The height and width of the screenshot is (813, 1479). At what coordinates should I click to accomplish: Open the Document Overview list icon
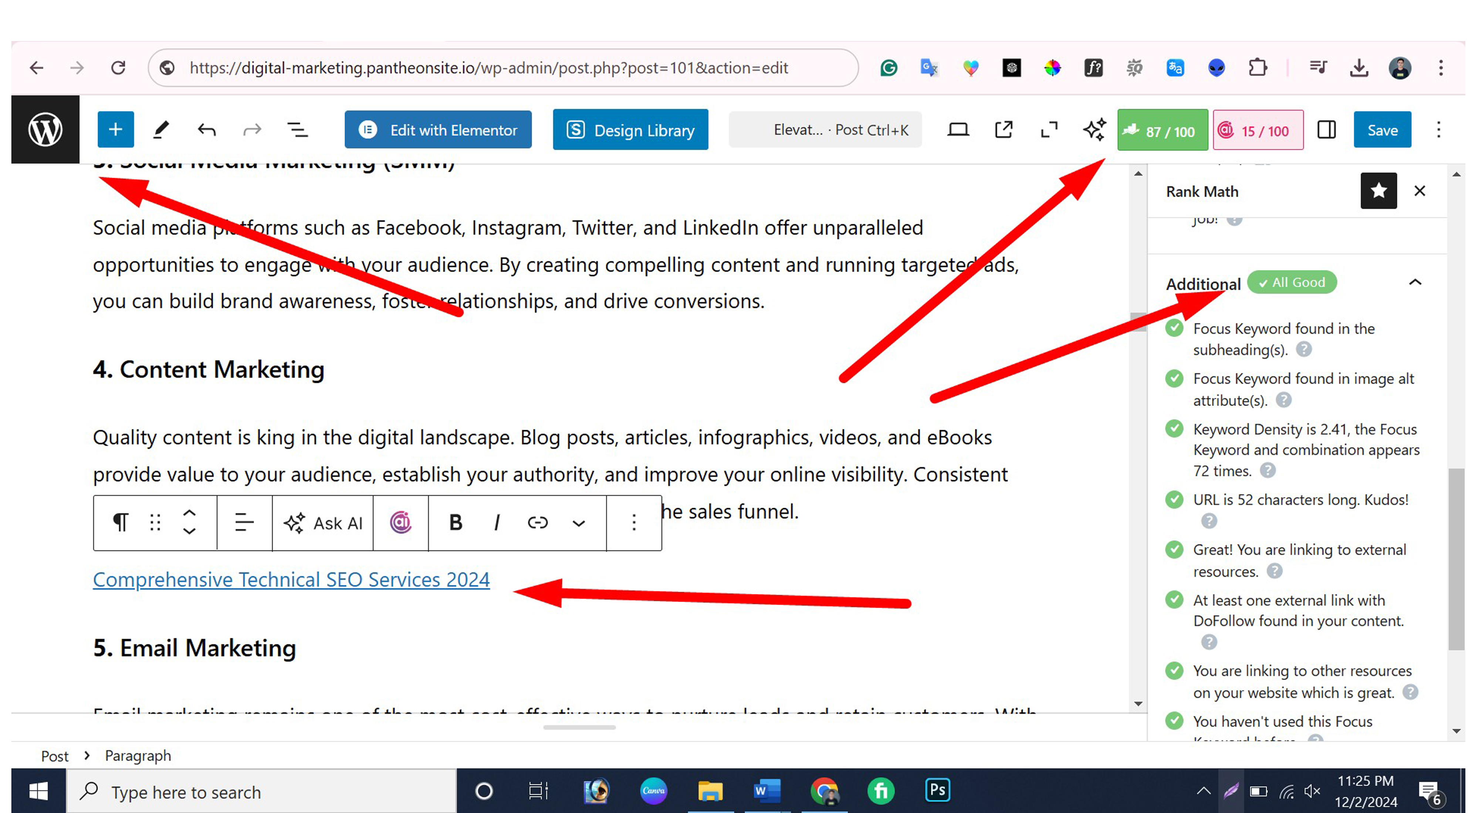pos(297,130)
